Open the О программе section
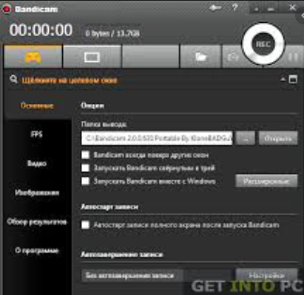Screen dimensions: 304x295 coord(37,251)
